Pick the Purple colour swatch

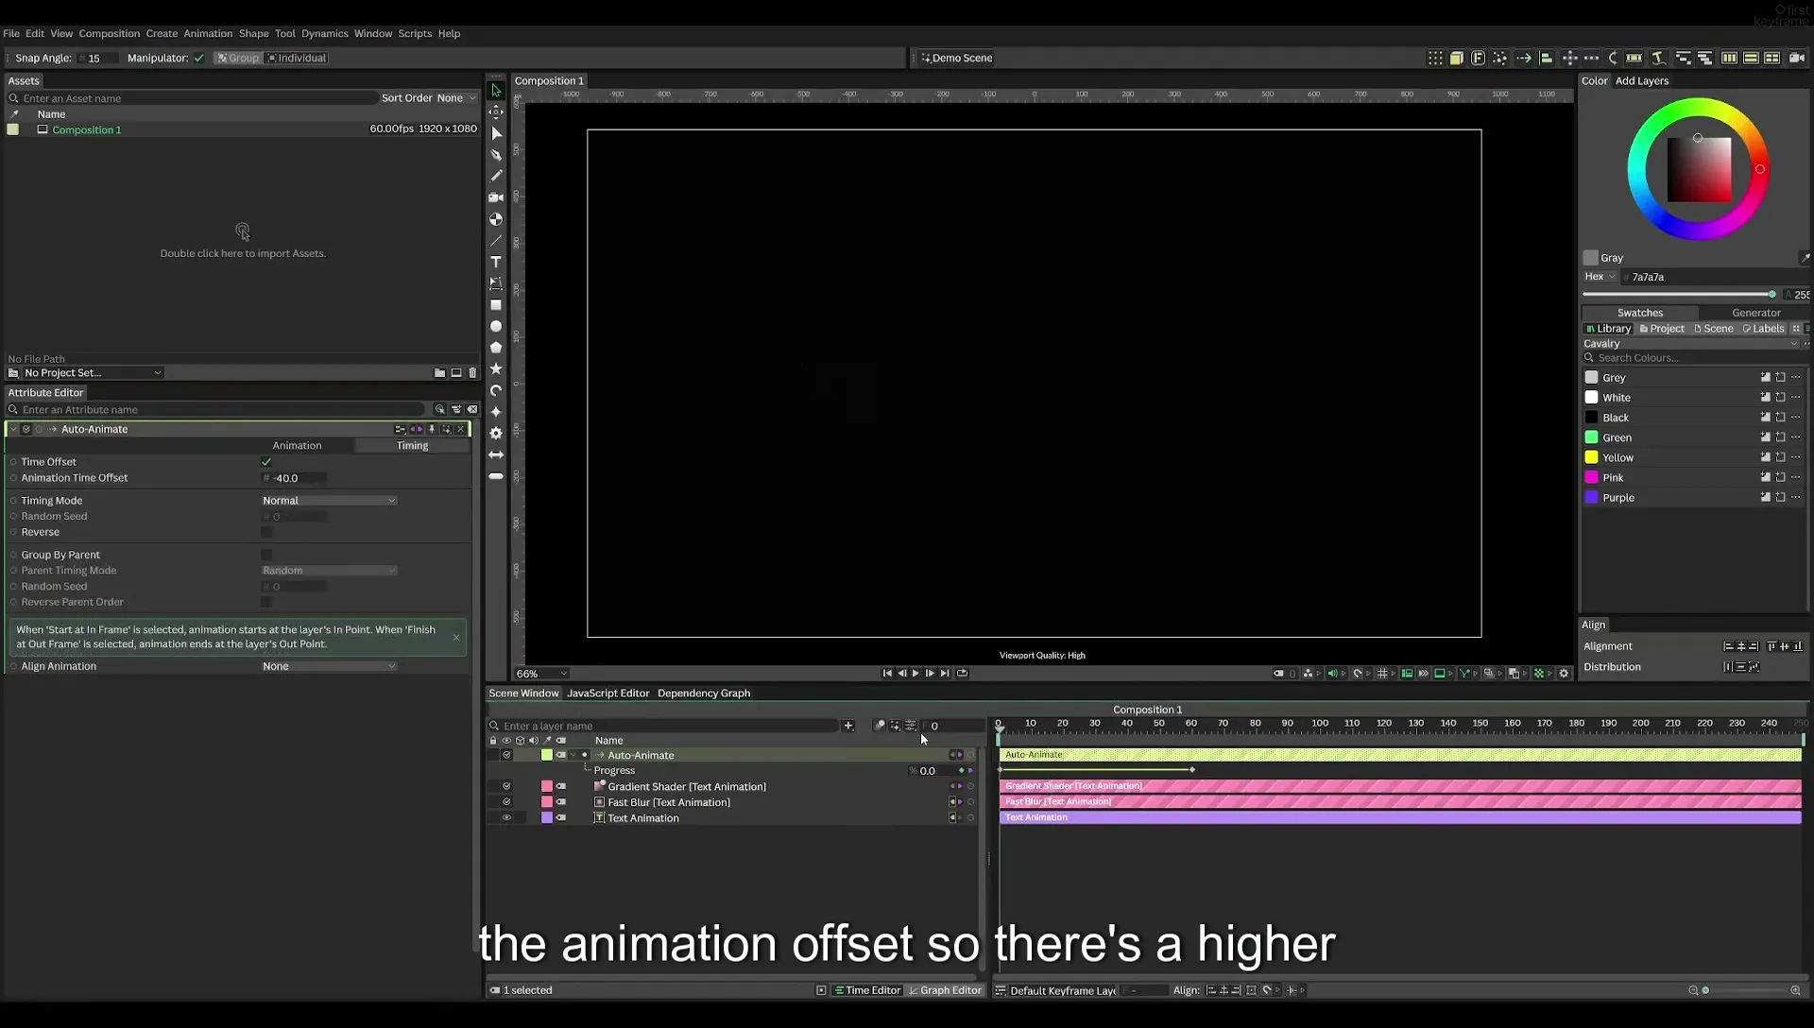[1591, 497]
